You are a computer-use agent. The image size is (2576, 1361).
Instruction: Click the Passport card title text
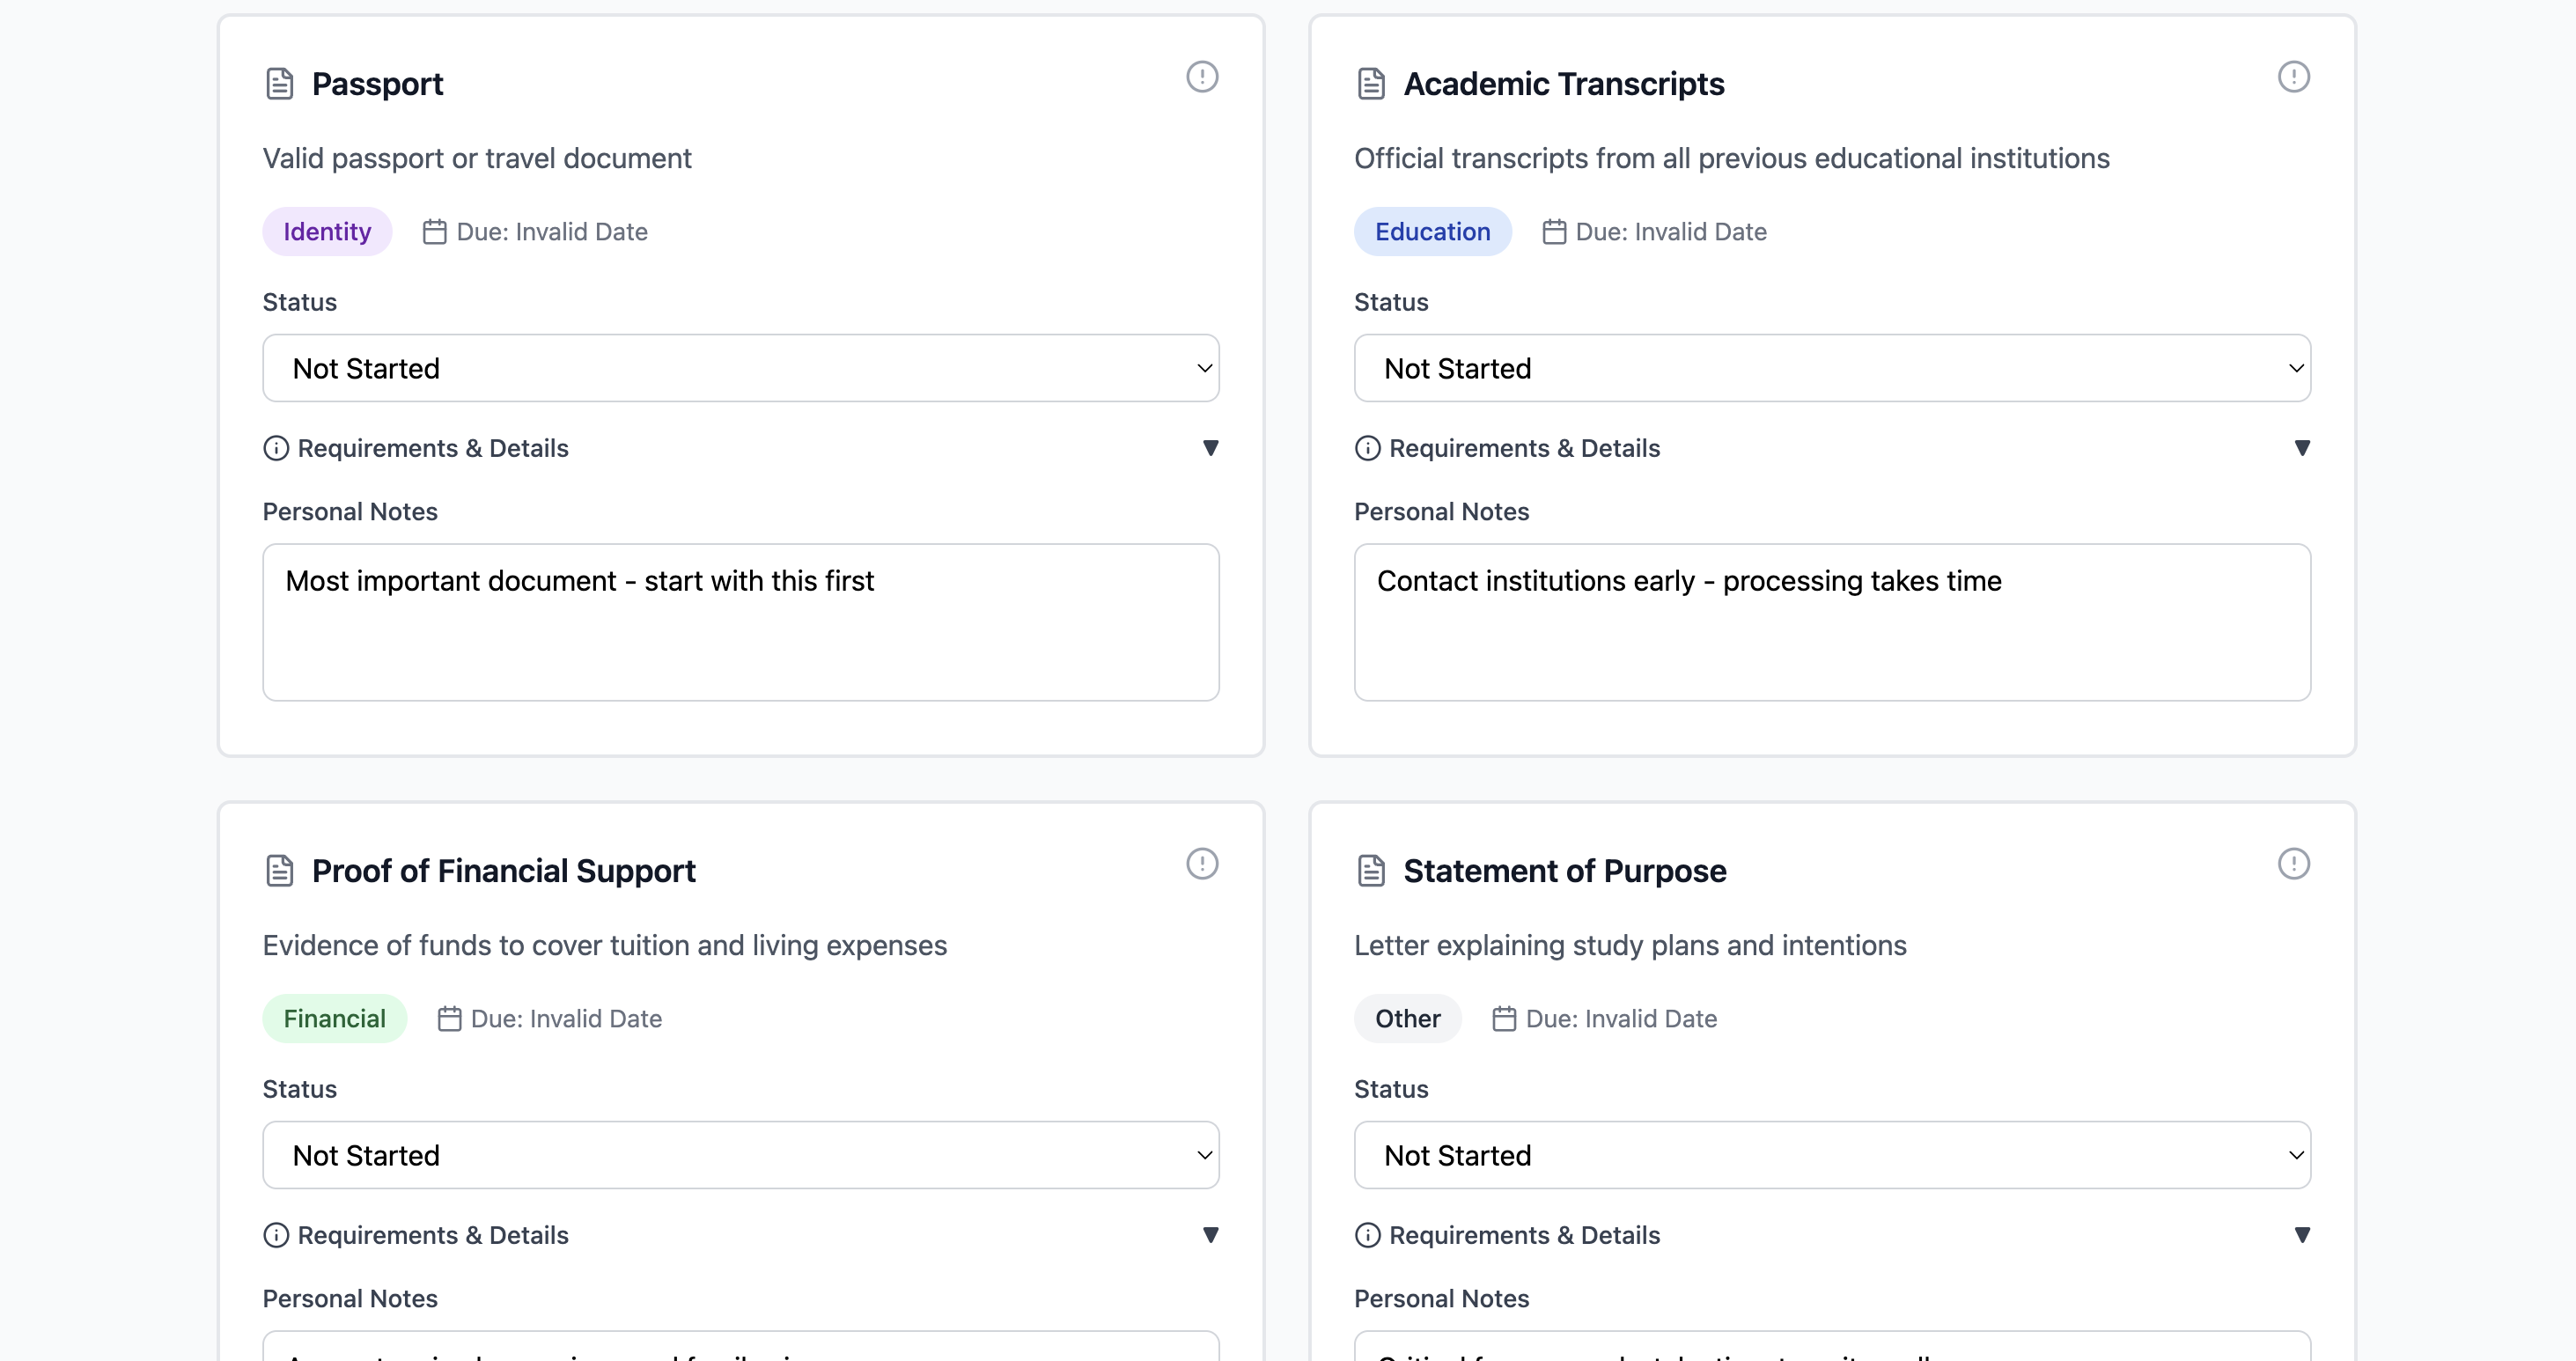coord(377,84)
